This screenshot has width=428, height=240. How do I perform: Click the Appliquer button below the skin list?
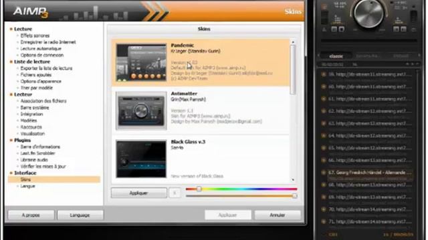pos(139,193)
